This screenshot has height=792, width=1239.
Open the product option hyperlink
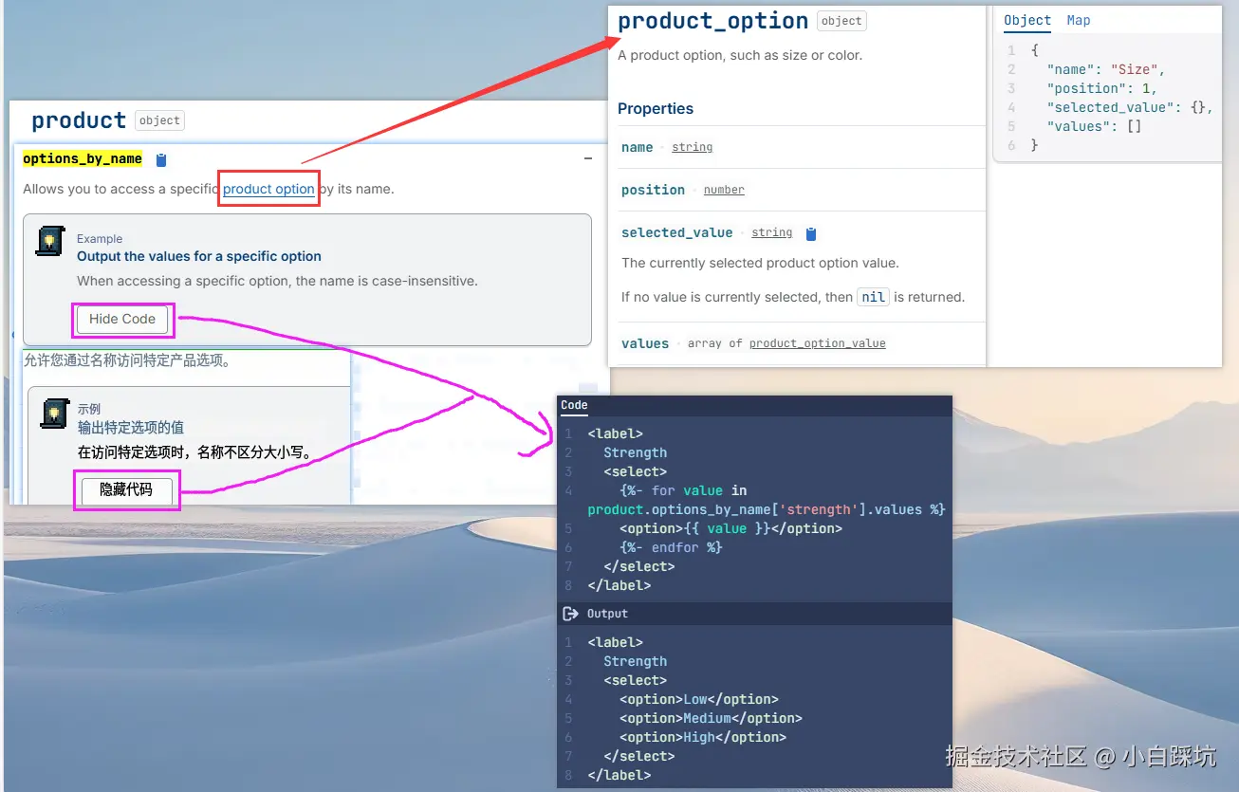point(268,189)
